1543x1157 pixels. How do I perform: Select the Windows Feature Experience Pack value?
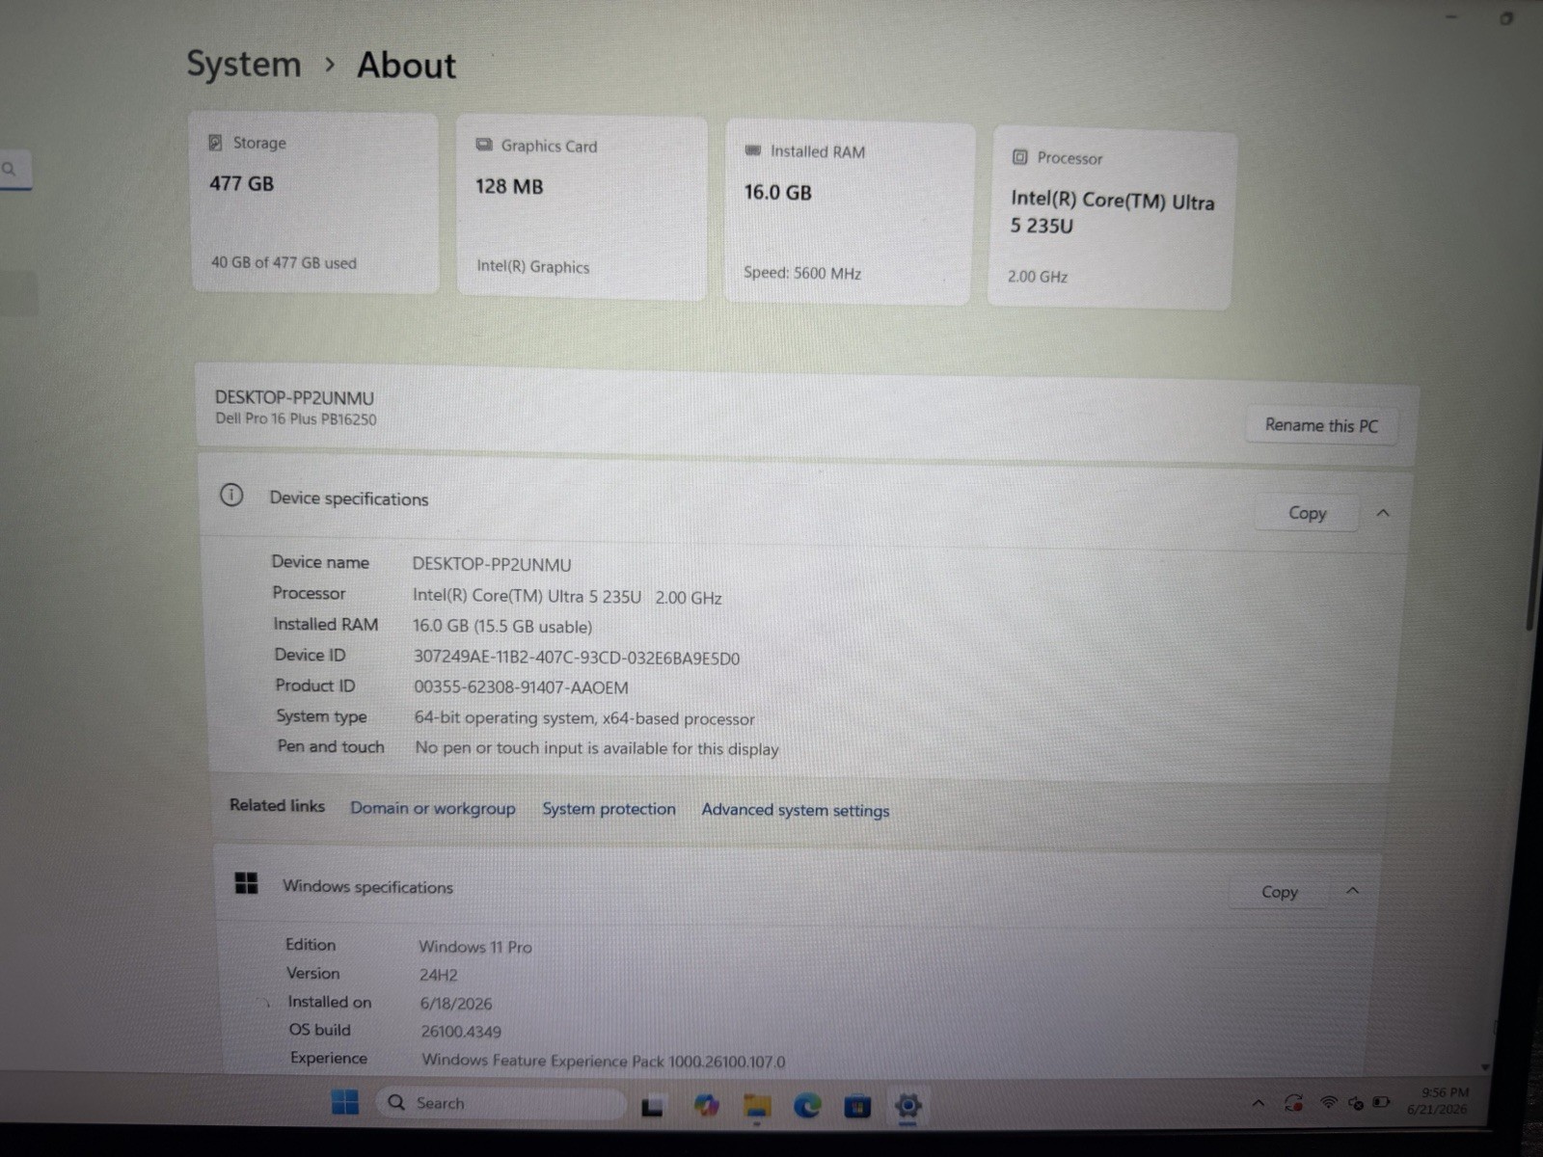(604, 1061)
